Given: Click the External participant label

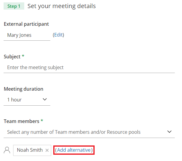Looking at the screenshot, I should [x=26, y=24].
